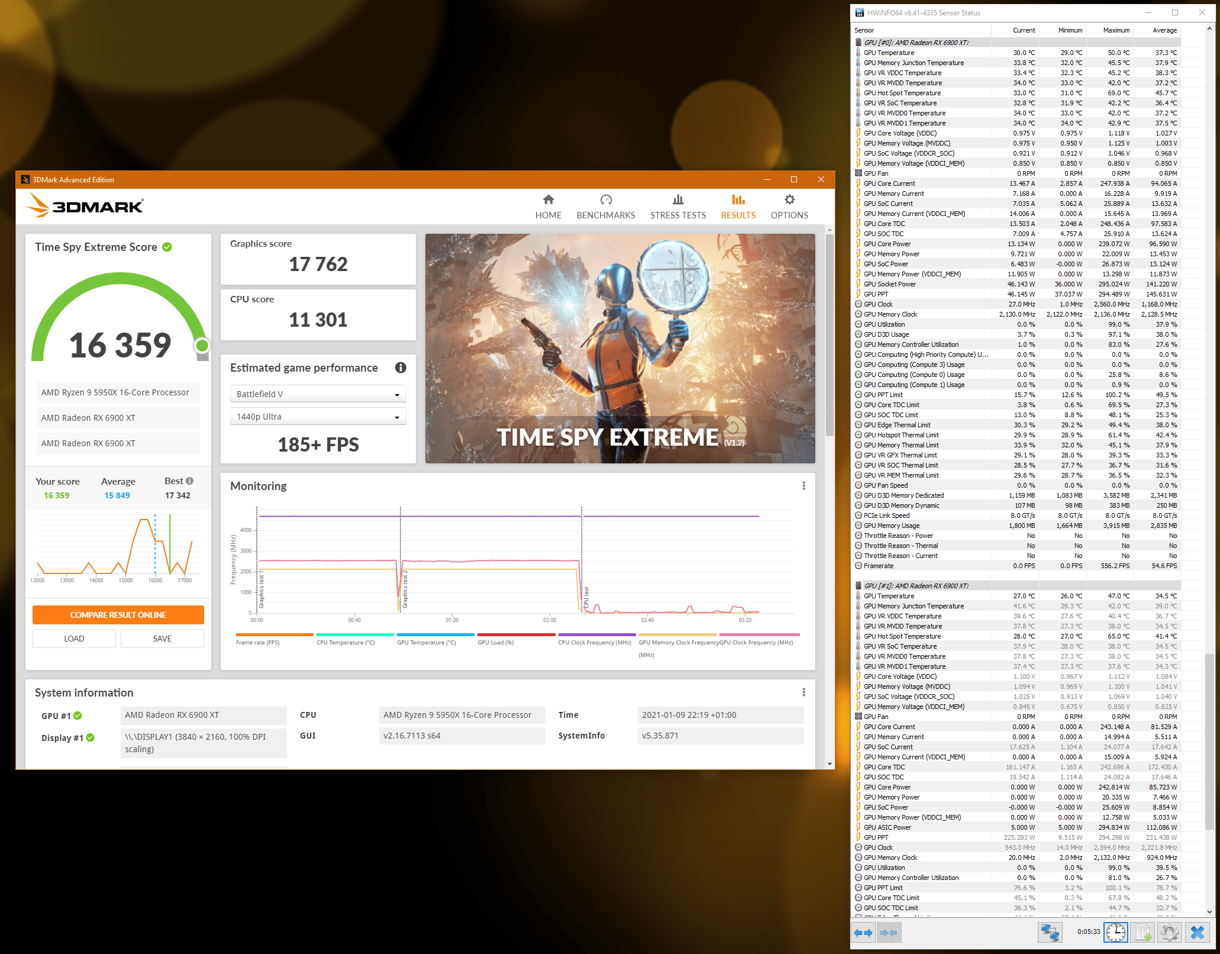Click HWiNFO network remote monitoring icon

pyautogui.click(x=1050, y=933)
